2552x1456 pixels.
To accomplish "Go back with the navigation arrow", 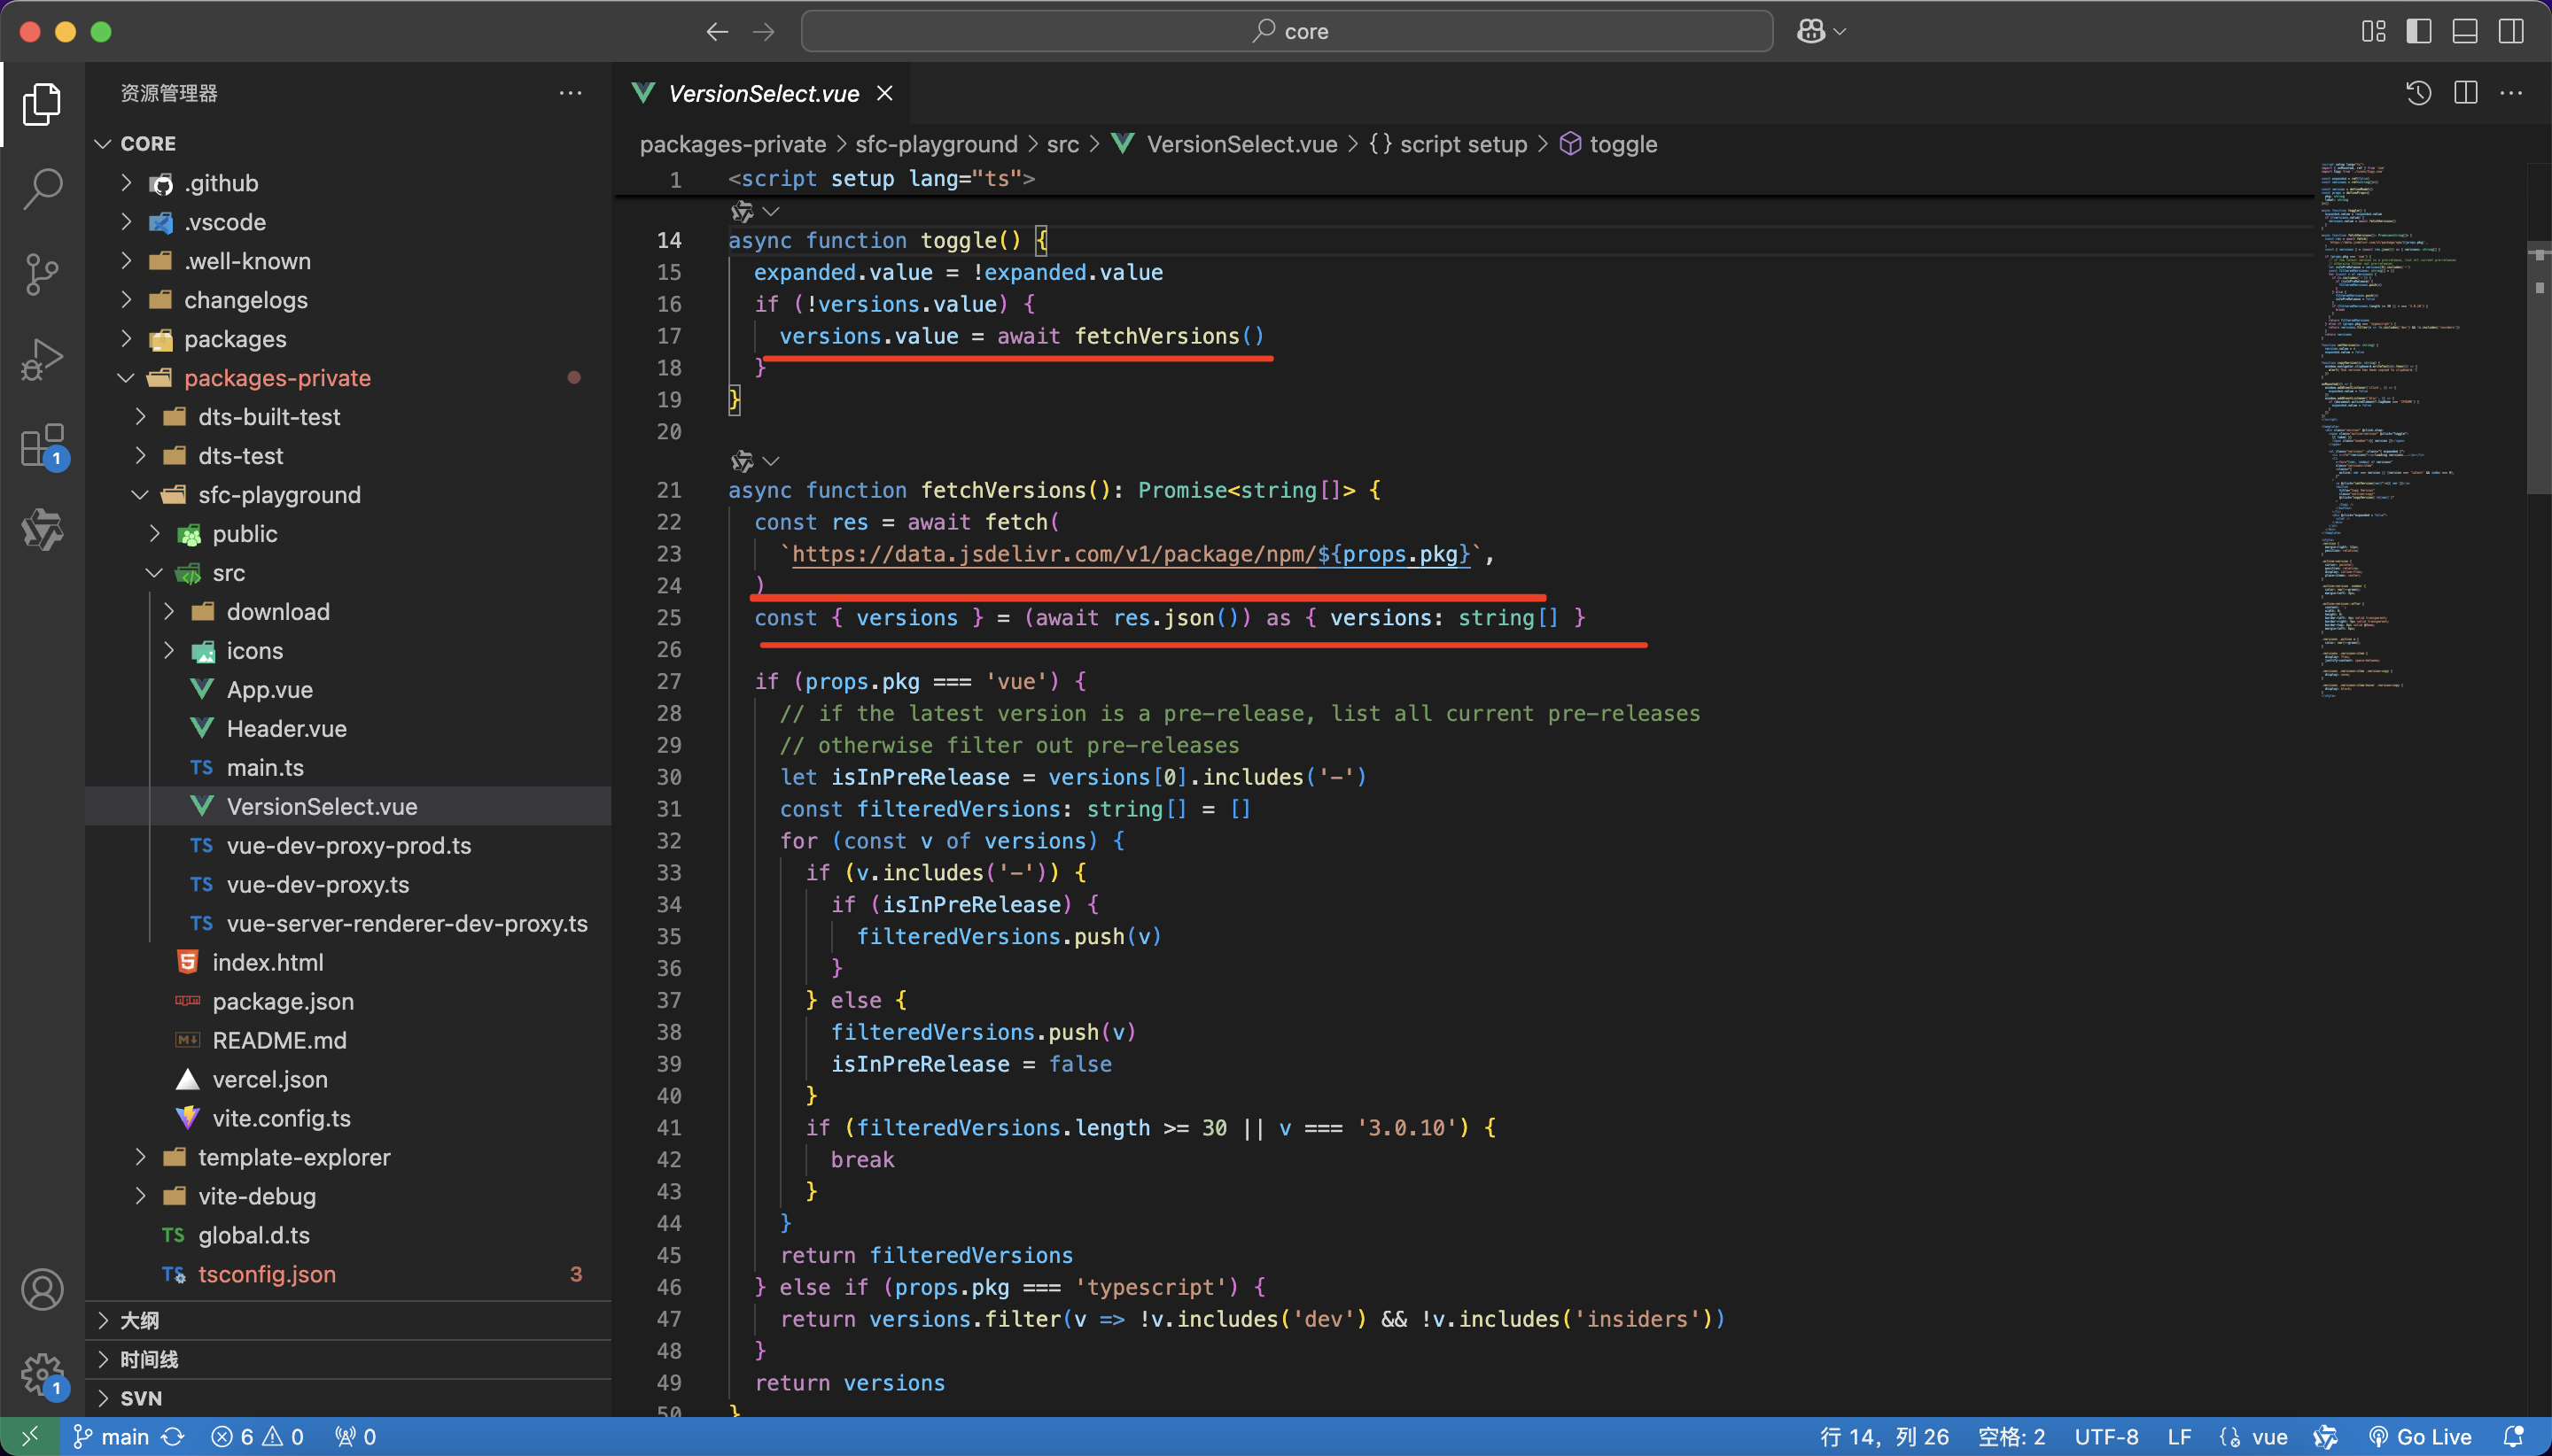I will click(x=716, y=32).
